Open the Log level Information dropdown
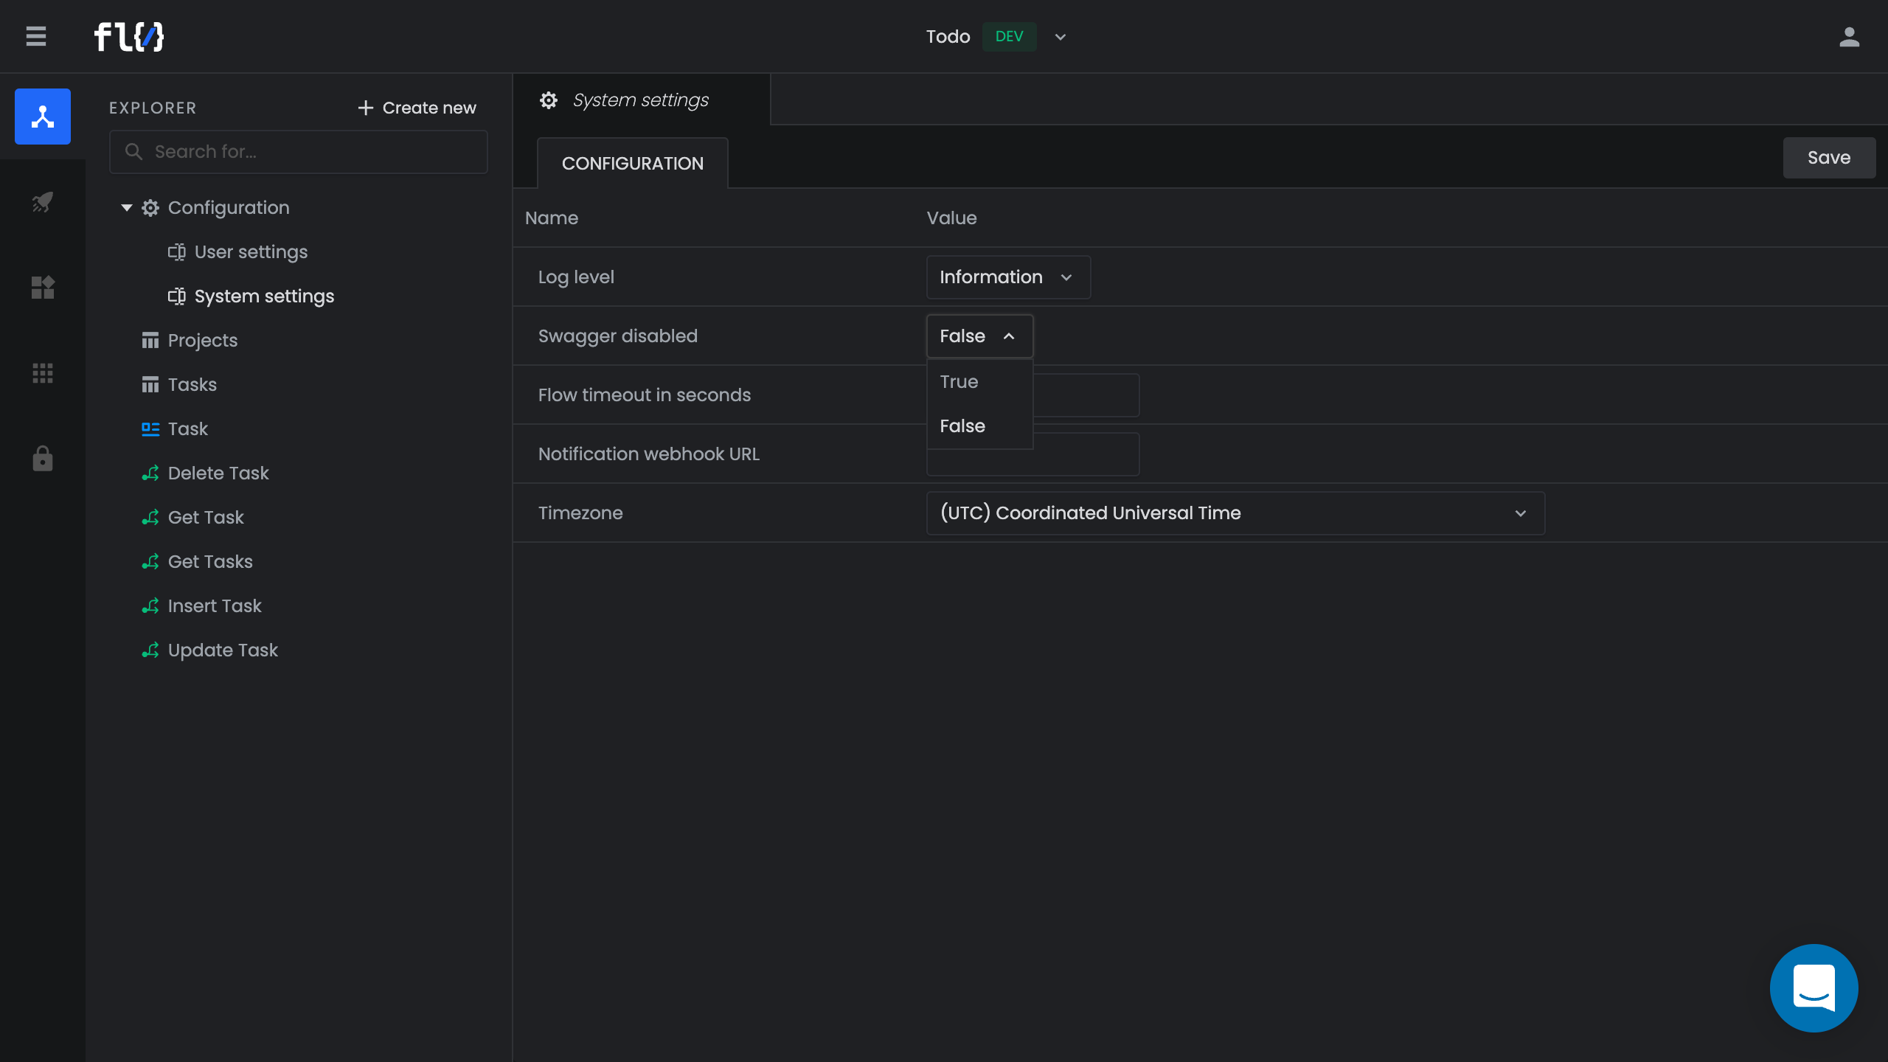Screen dimensions: 1888x1062 1007,277
